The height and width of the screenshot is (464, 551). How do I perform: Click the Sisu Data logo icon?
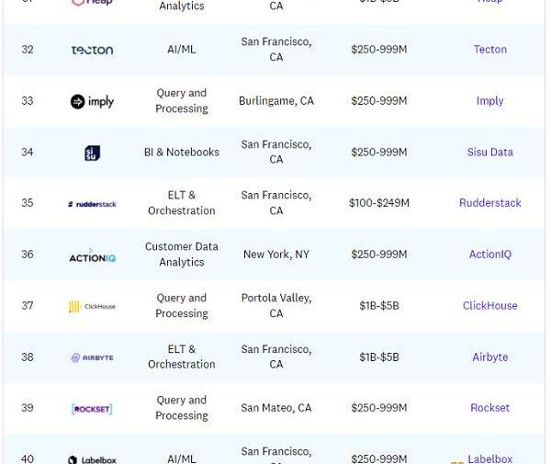click(92, 153)
